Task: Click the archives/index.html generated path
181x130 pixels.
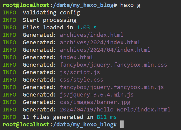Action: [92, 35]
